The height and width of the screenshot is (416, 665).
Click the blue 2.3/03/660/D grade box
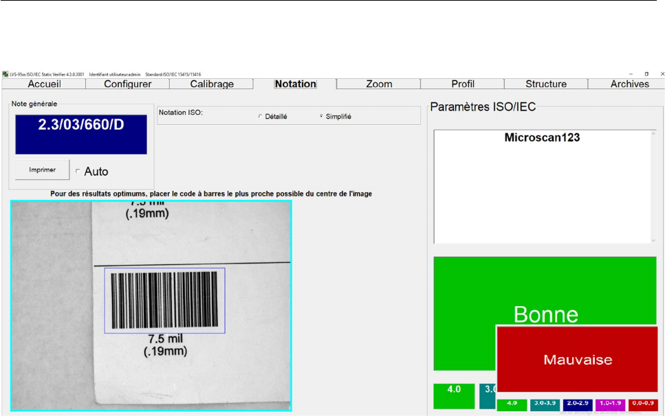[x=81, y=134]
